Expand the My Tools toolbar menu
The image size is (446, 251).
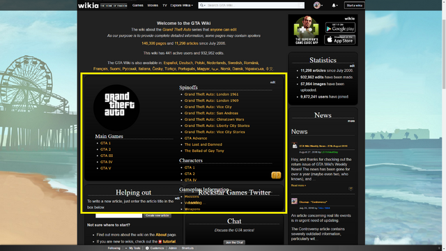[133, 248]
